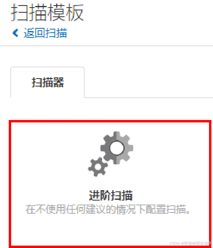Click the 进阶扫描 description text
The height and width of the screenshot is (248, 213).
pyautogui.click(x=108, y=209)
